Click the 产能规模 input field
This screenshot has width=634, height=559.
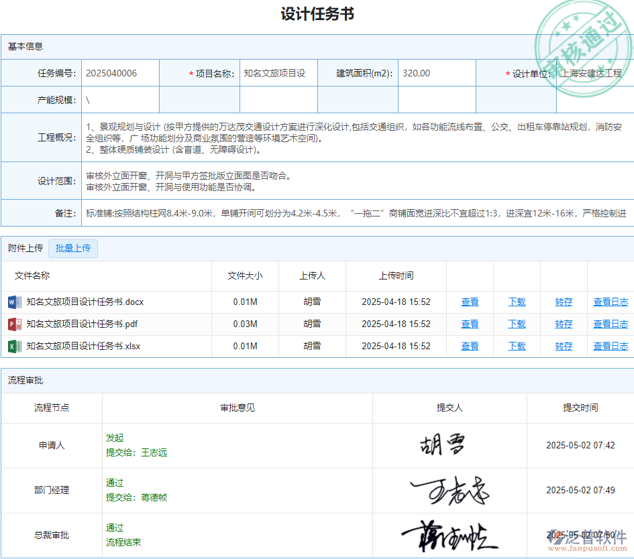tap(119, 99)
